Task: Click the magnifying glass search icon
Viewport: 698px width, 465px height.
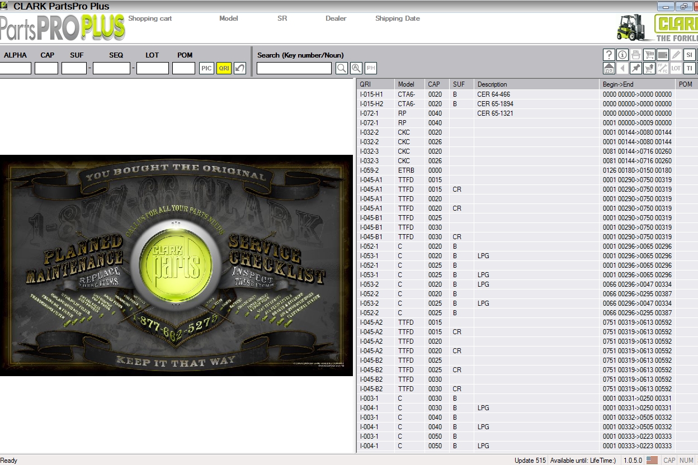Action: [x=342, y=68]
